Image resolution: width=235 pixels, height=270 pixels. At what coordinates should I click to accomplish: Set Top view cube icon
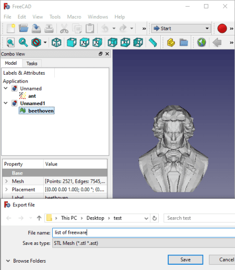tap(85, 43)
